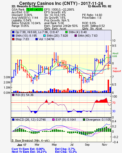Click the magenta EXP (9) legend swatch
Screen dimensions: 122x153
pyautogui.click(x=53, y=120)
